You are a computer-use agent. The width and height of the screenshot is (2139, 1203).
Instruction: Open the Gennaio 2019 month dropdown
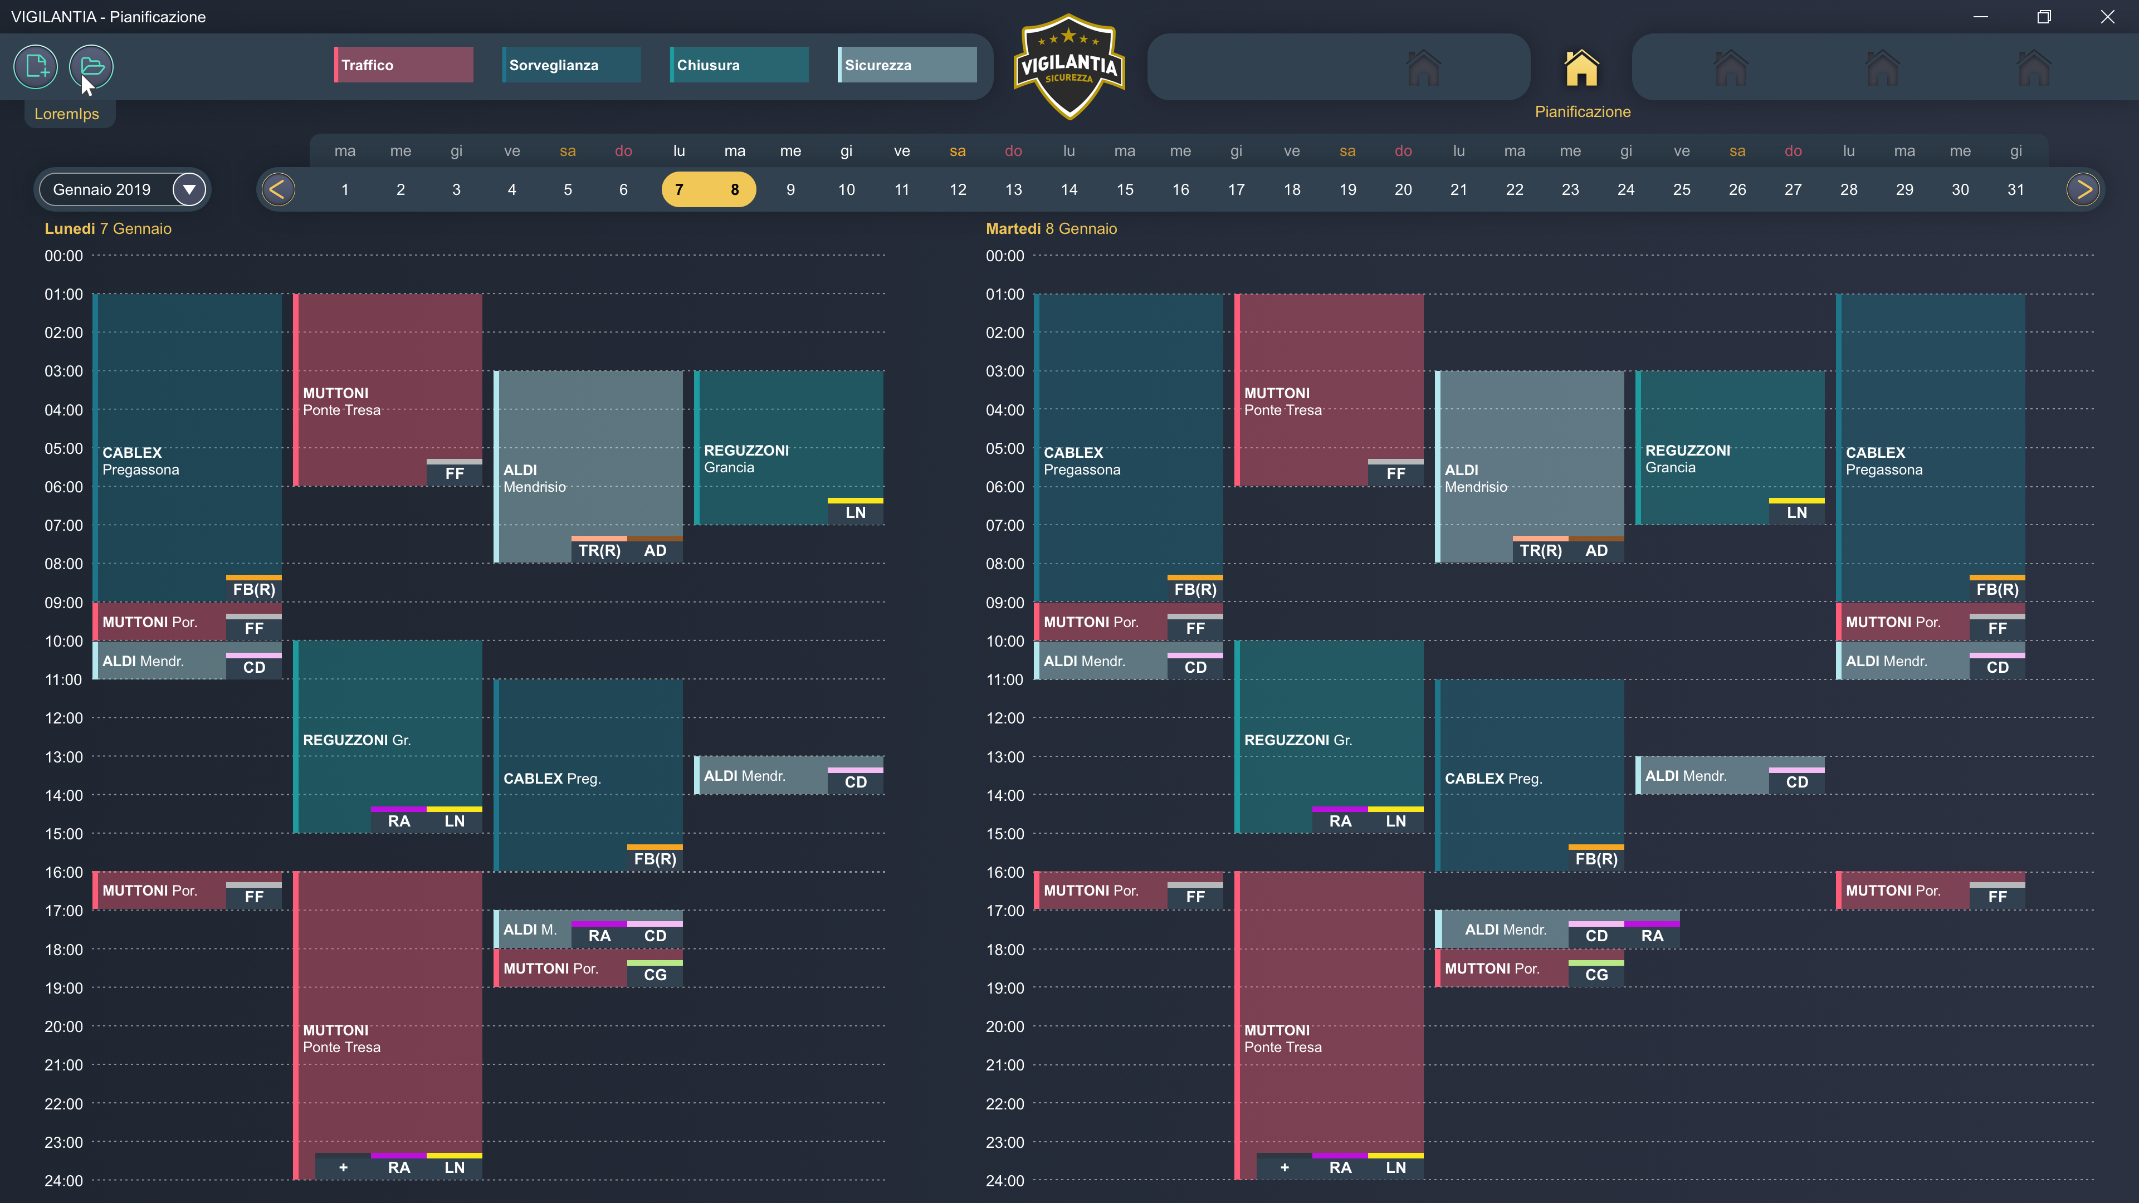click(103, 189)
